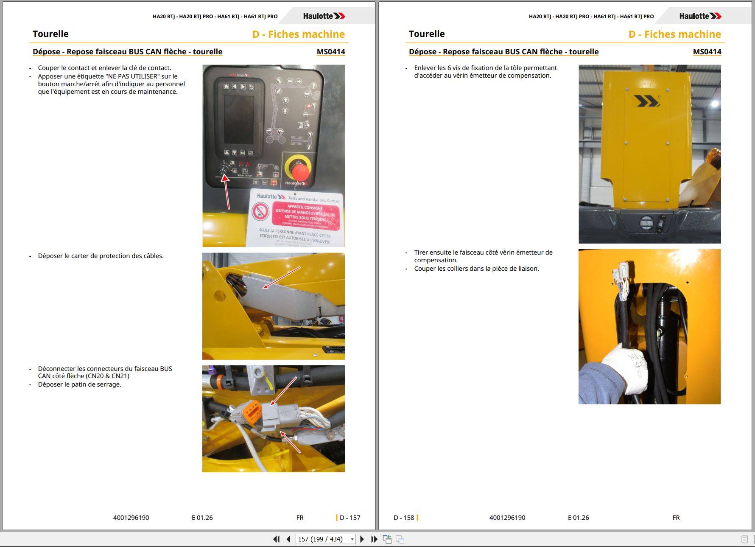Click 'Déposer le patin de serrage' text
Image resolution: width=755 pixels, height=547 pixels.
coord(80,384)
